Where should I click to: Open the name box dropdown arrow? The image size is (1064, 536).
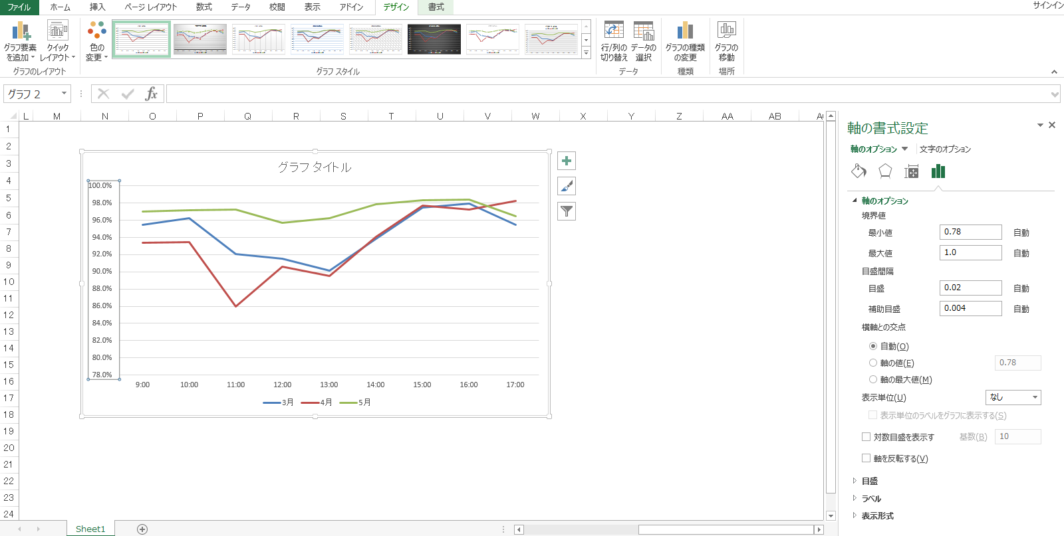[x=64, y=94]
